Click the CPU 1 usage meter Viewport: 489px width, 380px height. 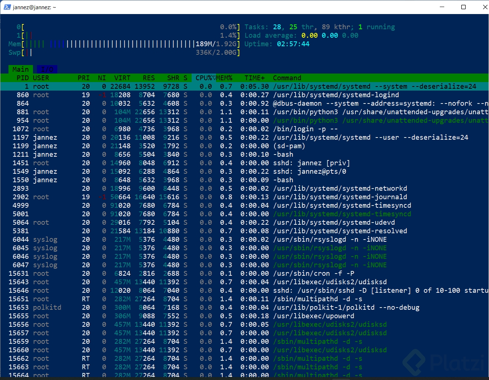128,35
